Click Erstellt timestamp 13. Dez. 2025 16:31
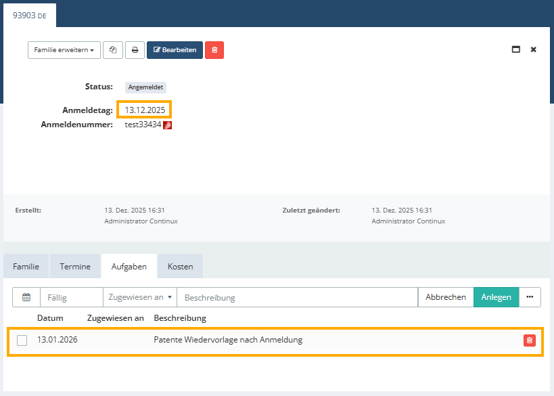Viewport: 554px width, 396px height. click(x=134, y=211)
